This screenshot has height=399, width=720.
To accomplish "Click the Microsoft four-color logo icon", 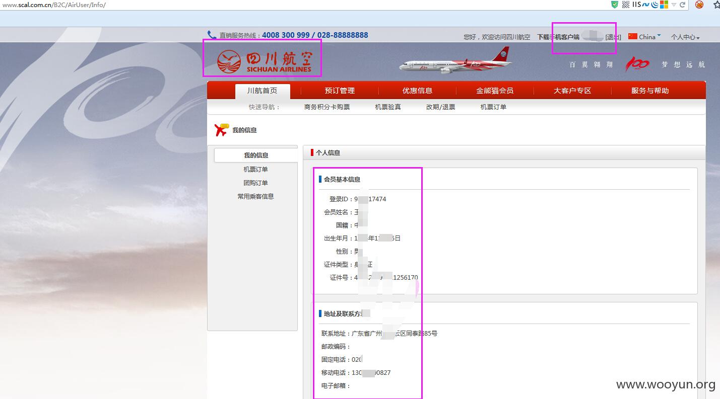I will 664,5.
